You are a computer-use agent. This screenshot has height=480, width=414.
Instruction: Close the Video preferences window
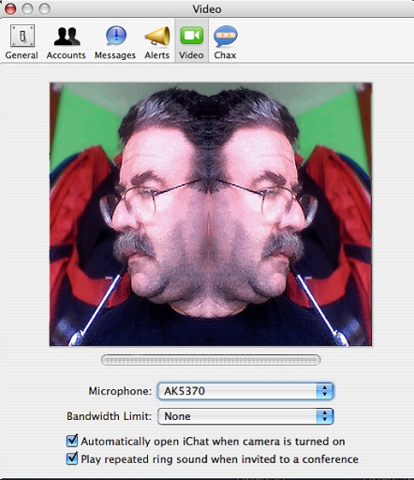click(x=10, y=9)
